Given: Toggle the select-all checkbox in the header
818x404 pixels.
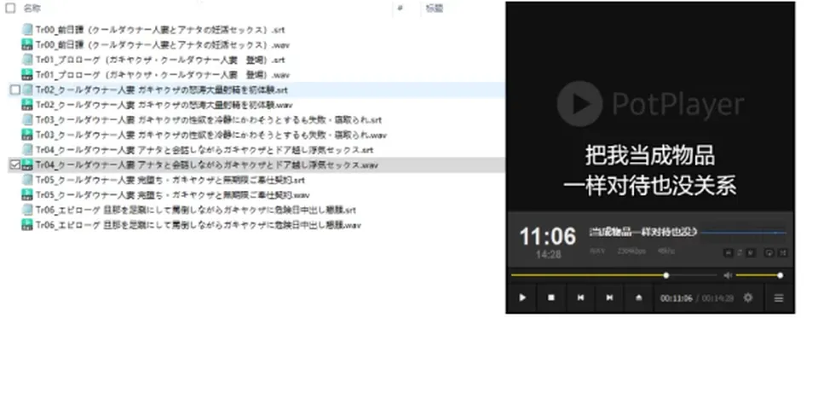Looking at the screenshot, I should point(10,8).
